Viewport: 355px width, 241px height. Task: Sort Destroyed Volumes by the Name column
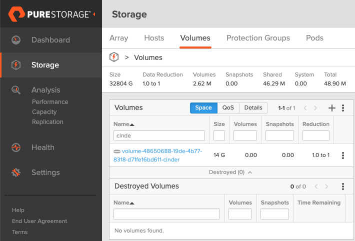click(124, 202)
